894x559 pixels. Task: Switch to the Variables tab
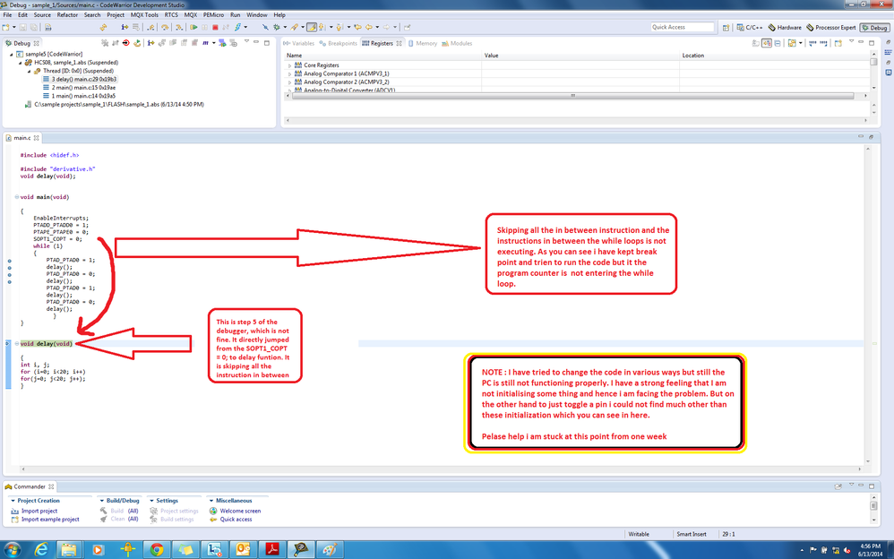point(299,43)
